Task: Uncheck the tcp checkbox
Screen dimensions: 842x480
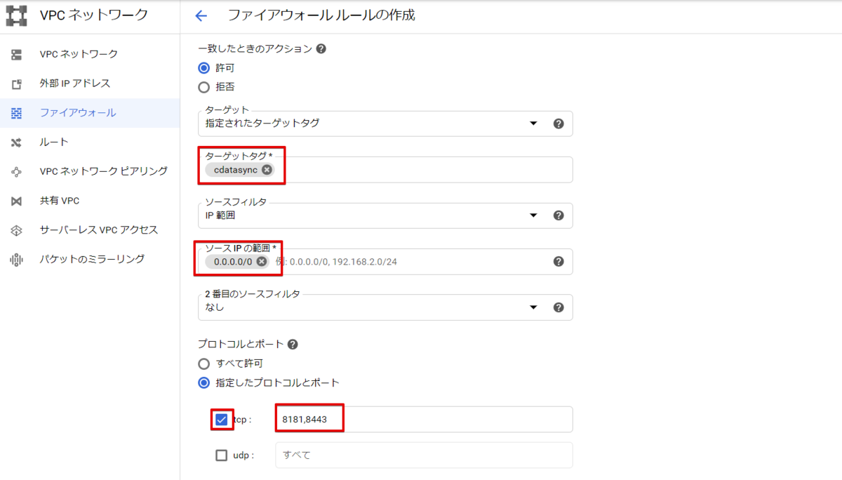Action: 222,420
